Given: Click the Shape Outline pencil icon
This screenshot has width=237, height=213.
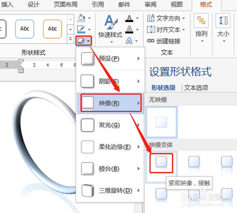Looking at the screenshot, I should [81, 29].
